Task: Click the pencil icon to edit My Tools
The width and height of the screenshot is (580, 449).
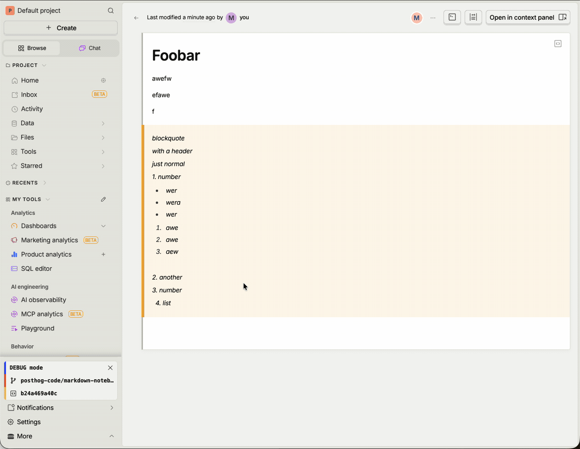Action: (103, 199)
